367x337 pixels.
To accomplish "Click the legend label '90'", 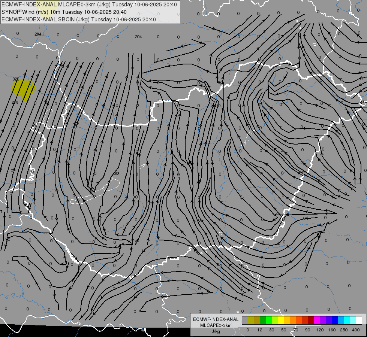I will tap(307, 330).
